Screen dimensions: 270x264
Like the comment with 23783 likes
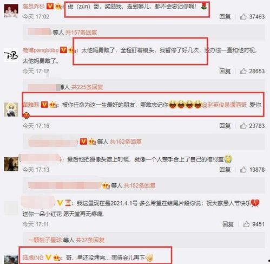coord(243,126)
